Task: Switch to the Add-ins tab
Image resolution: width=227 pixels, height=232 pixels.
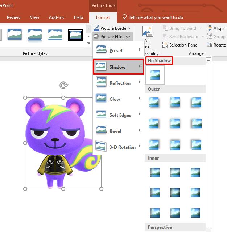Action: pyautogui.click(x=57, y=17)
